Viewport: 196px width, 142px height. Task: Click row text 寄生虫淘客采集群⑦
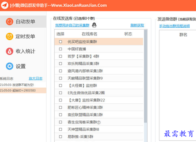click(84, 122)
